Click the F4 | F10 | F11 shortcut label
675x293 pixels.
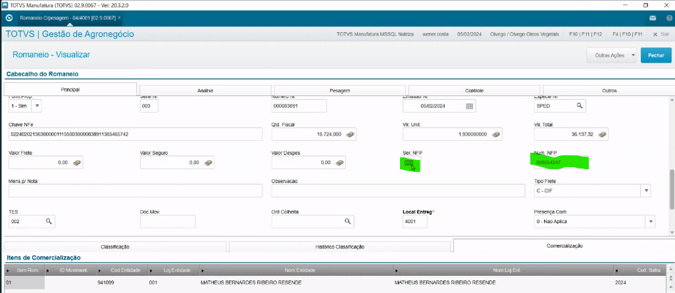coord(628,34)
